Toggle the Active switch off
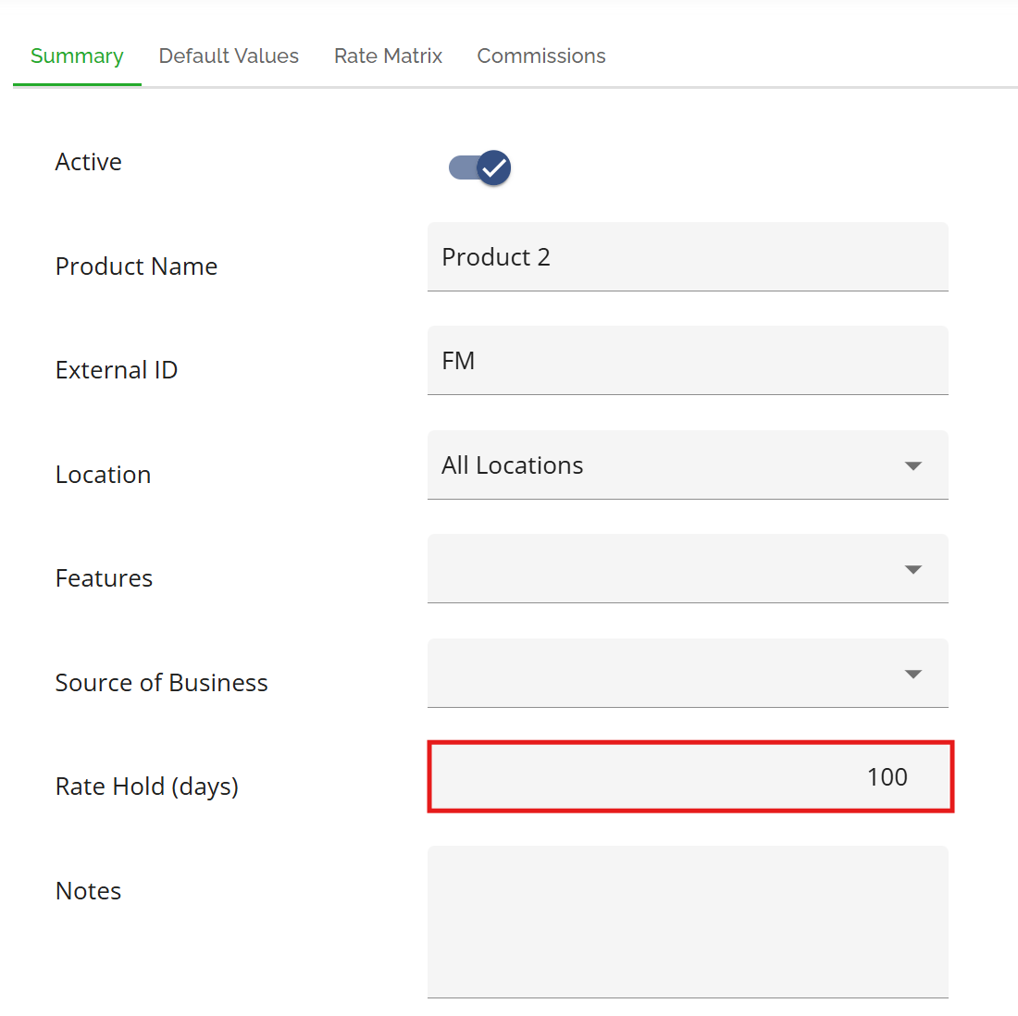The height and width of the screenshot is (1016, 1018). pos(480,167)
